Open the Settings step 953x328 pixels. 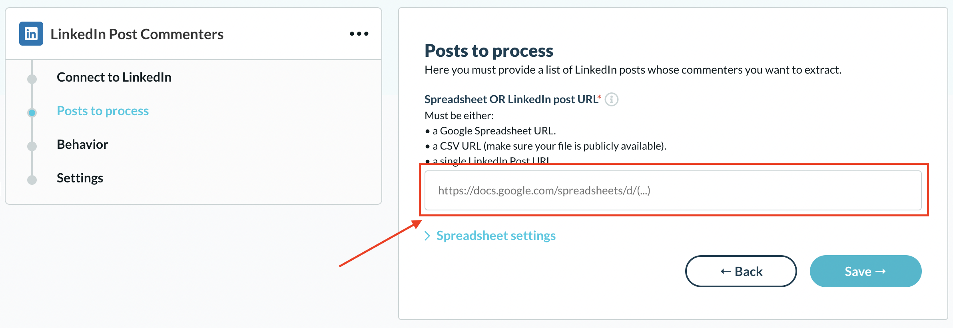point(80,178)
